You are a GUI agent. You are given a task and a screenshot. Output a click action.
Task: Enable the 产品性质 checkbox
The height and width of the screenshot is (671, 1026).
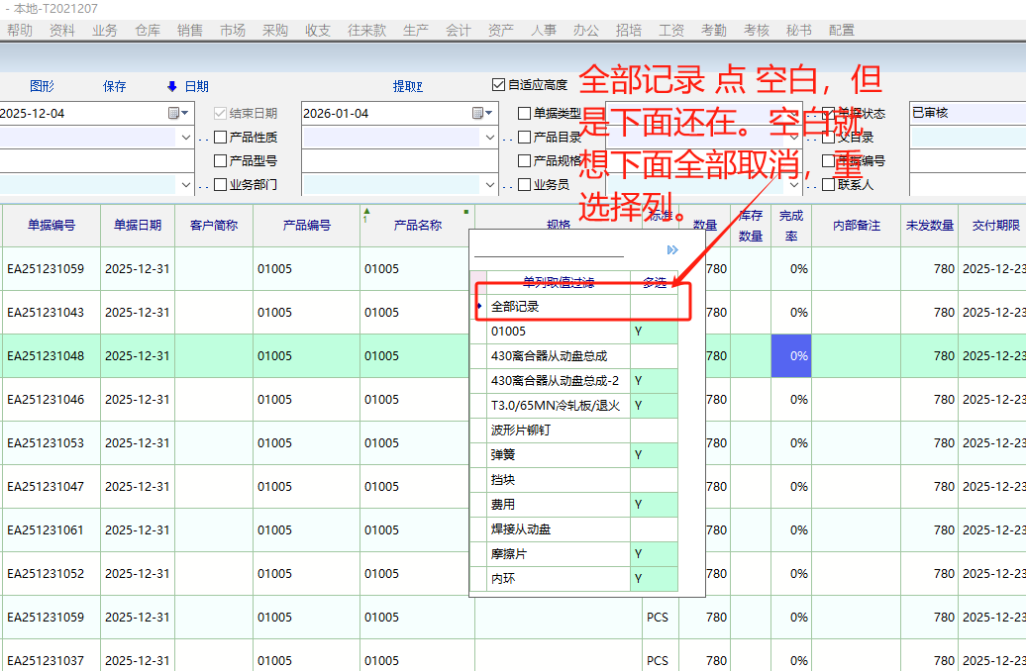click(x=221, y=138)
